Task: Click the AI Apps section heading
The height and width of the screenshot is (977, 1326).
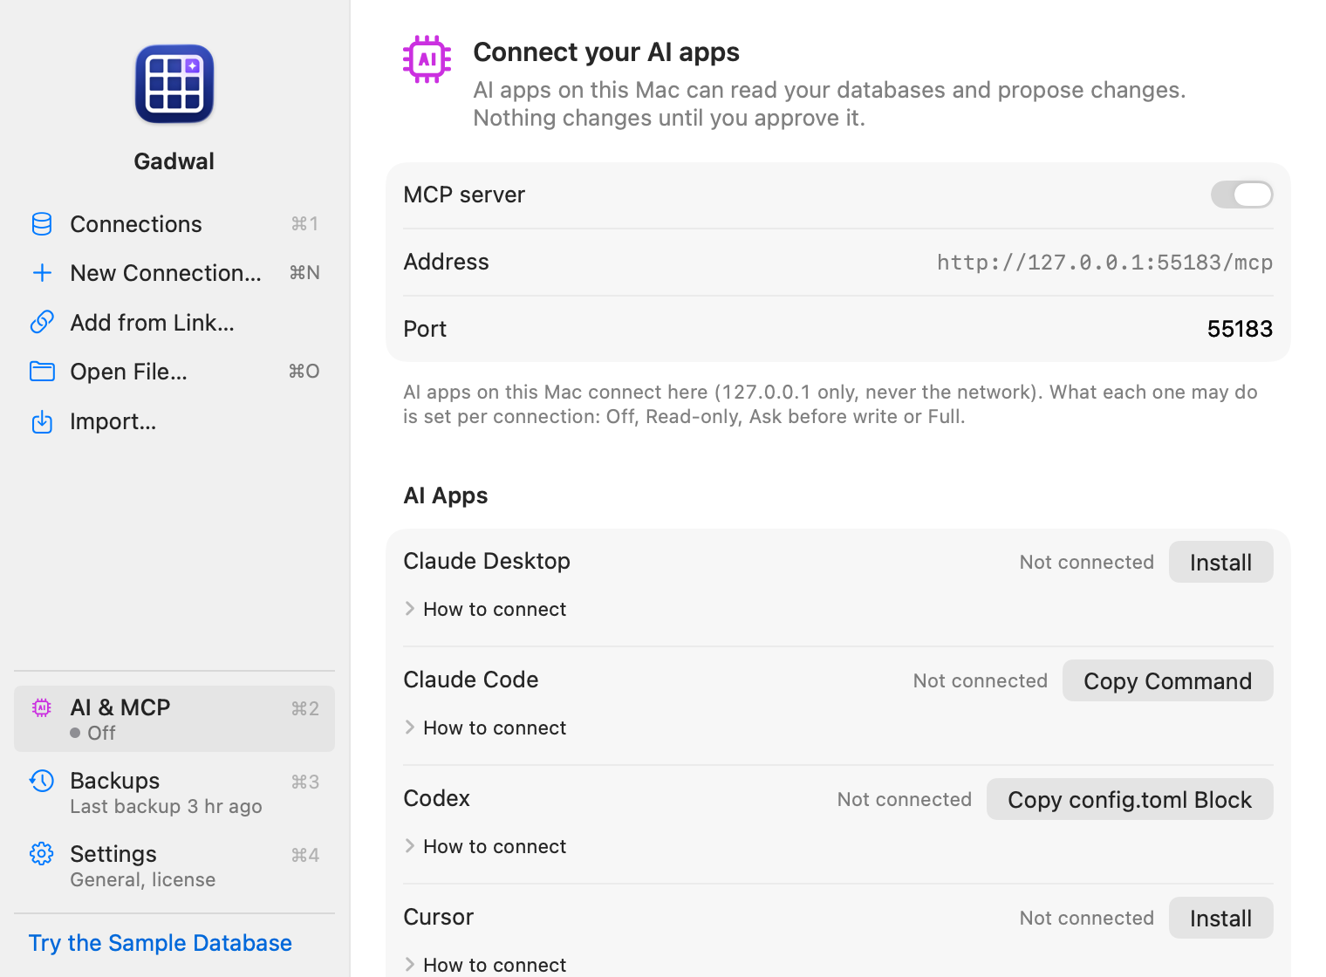Action: 446,495
